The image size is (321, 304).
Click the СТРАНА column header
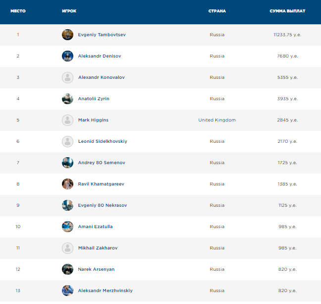[x=217, y=11]
